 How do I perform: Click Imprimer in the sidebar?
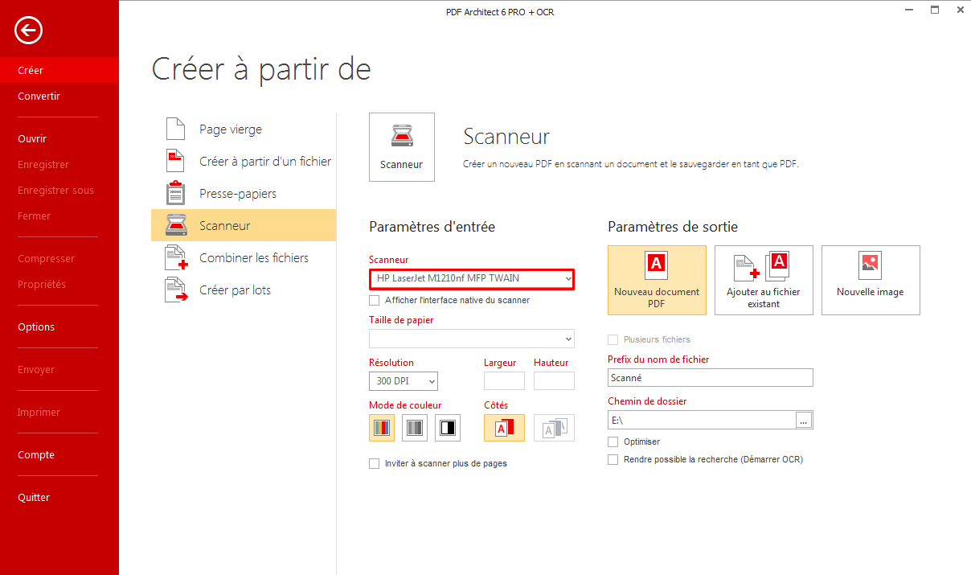[39, 412]
